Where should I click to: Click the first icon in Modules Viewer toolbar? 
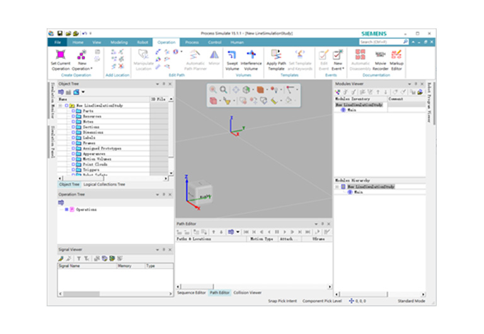(x=338, y=92)
